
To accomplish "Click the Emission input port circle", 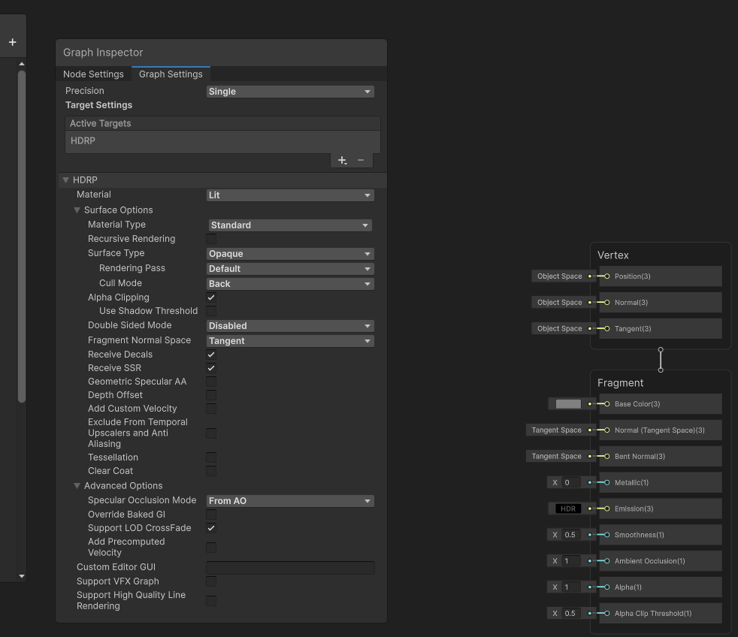I will point(606,509).
